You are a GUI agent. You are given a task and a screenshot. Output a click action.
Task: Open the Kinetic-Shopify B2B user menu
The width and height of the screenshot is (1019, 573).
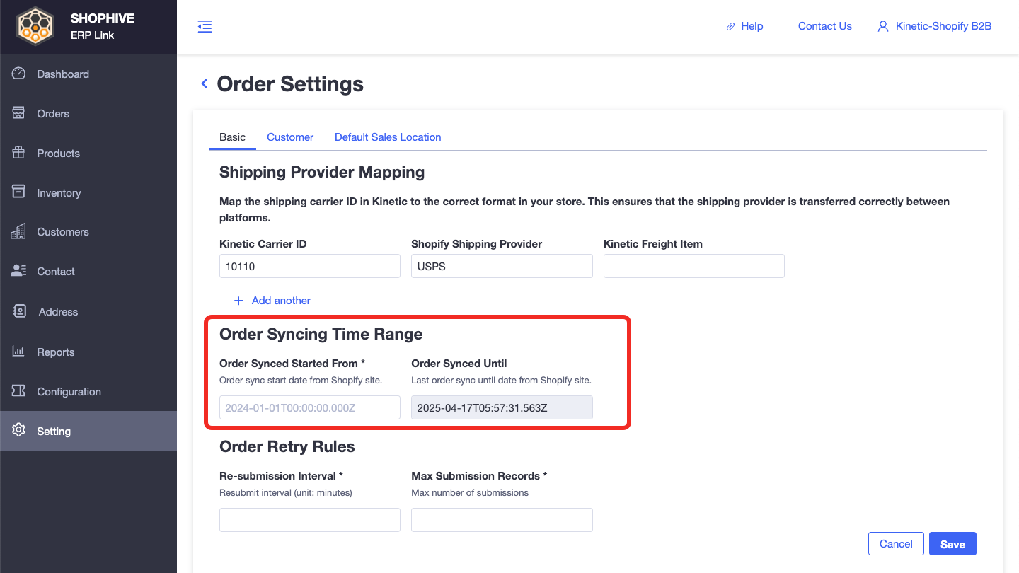934,26
